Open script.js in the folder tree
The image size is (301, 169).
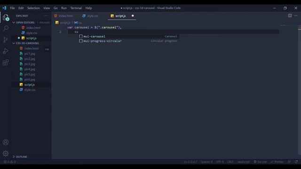coord(29,84)
